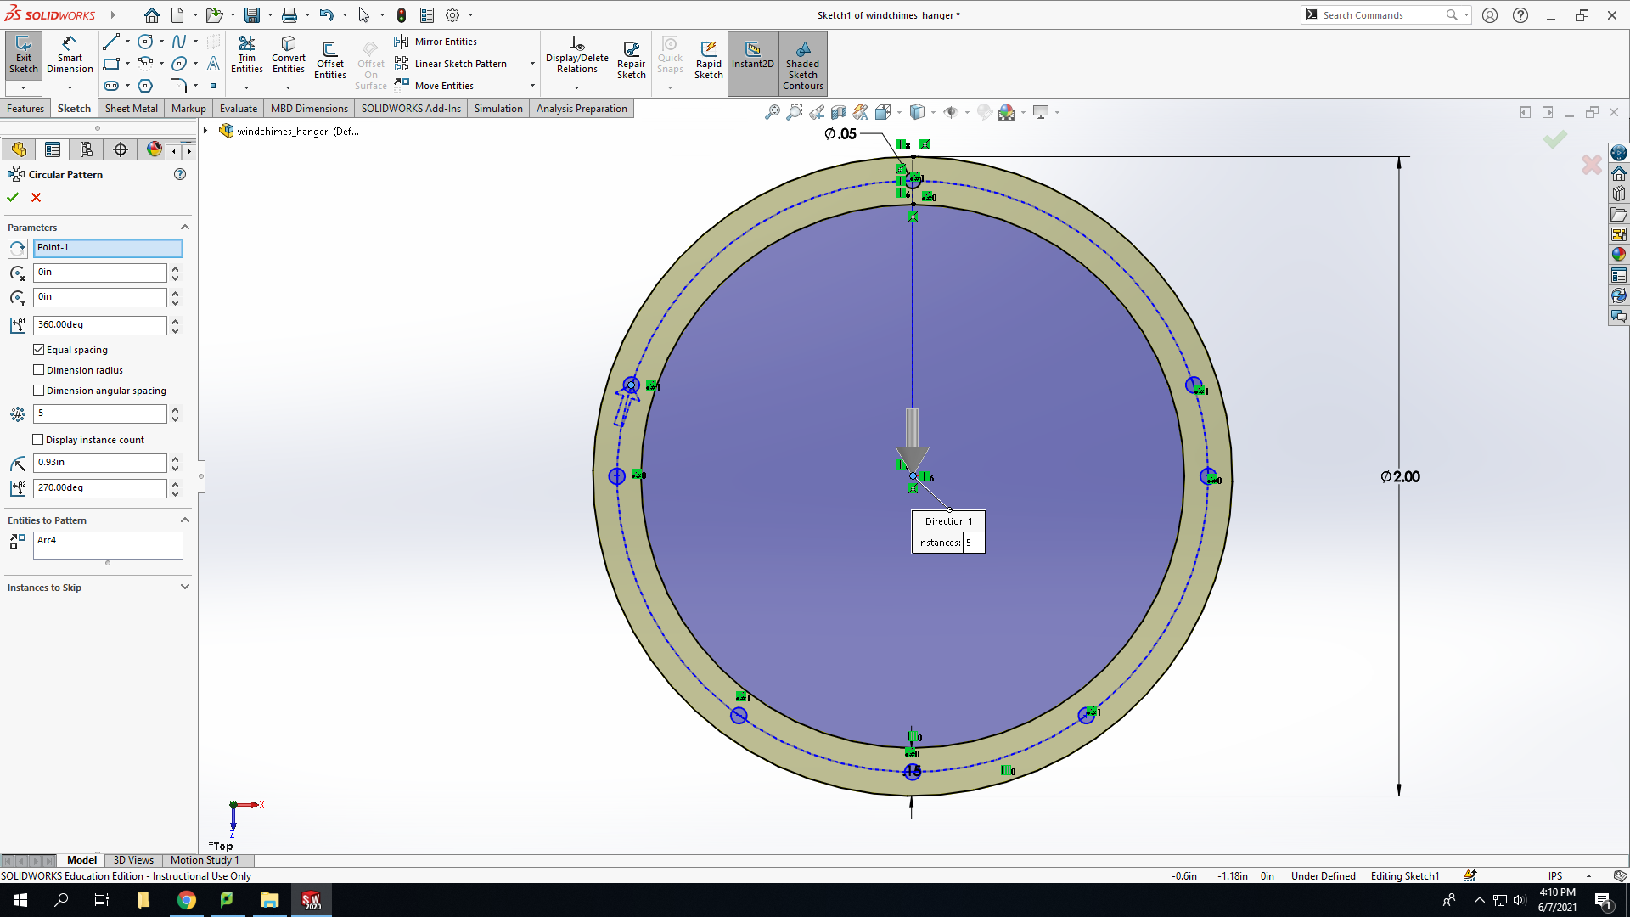Switch to MBD Dimensions tab

pyautogui.click(x=309, y=109)
